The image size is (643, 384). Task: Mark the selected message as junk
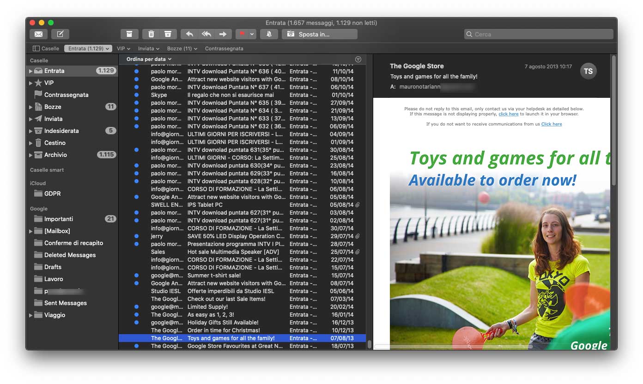168,34
